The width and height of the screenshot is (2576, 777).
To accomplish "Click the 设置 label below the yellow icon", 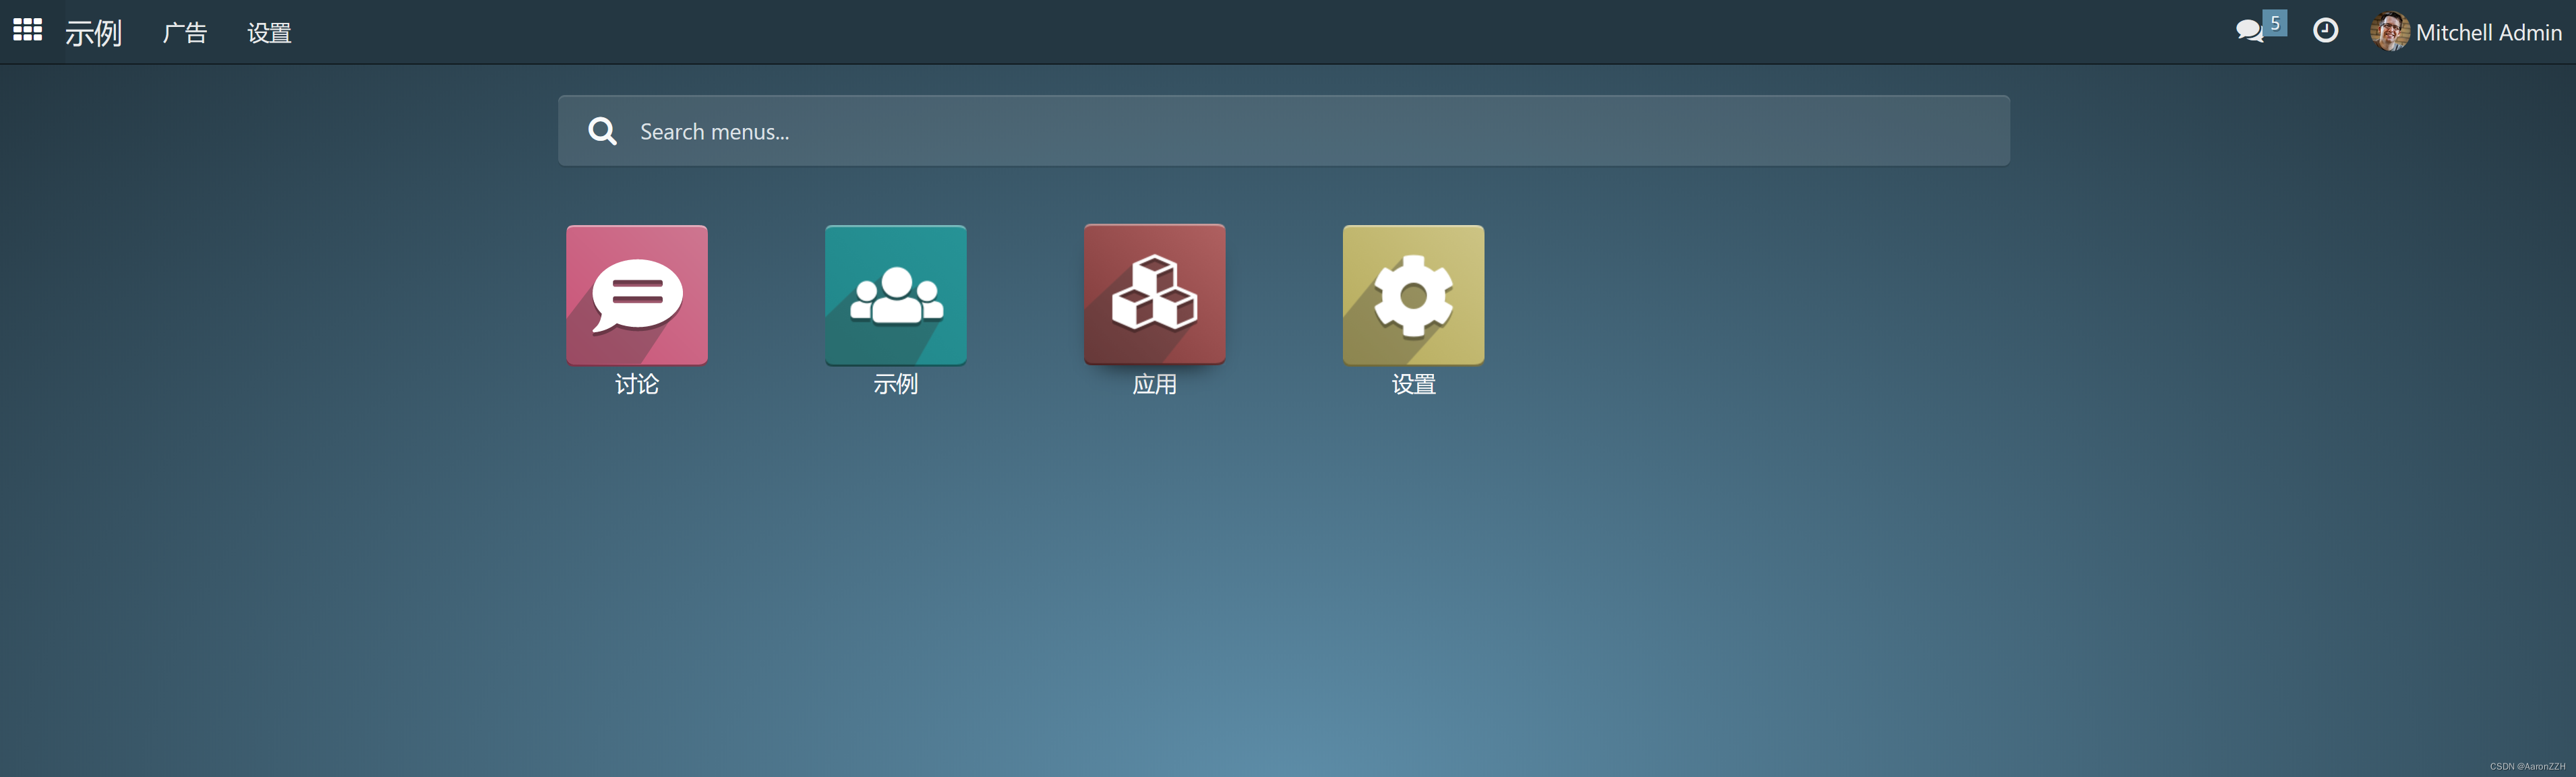I will click(1413, 384).
